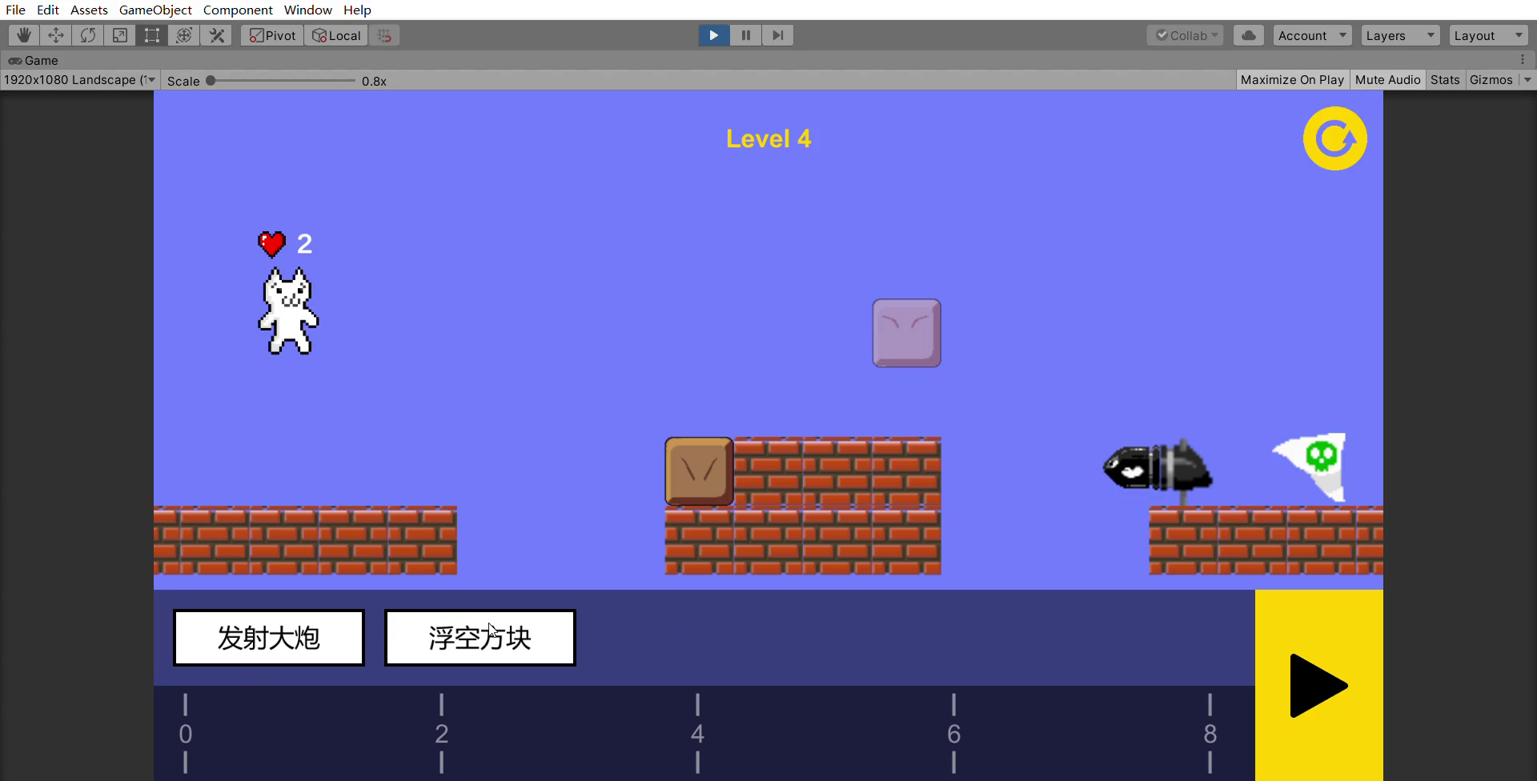Pause the running game
Screen dimensions: 1537x781
pyautogui.click(x=746, y=35)
